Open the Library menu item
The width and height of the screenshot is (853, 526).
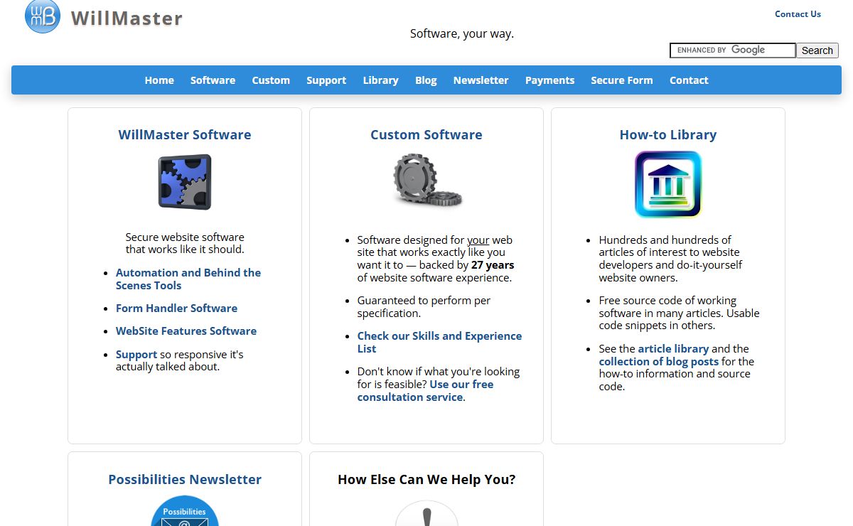point(380,80)
